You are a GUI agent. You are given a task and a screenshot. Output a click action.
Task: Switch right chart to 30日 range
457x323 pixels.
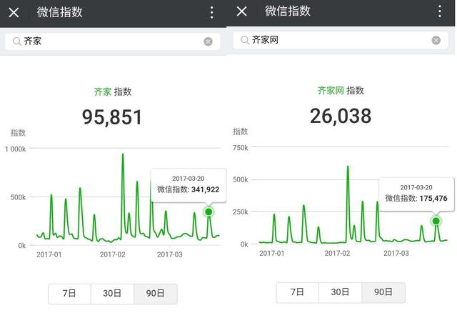(340, 292)
